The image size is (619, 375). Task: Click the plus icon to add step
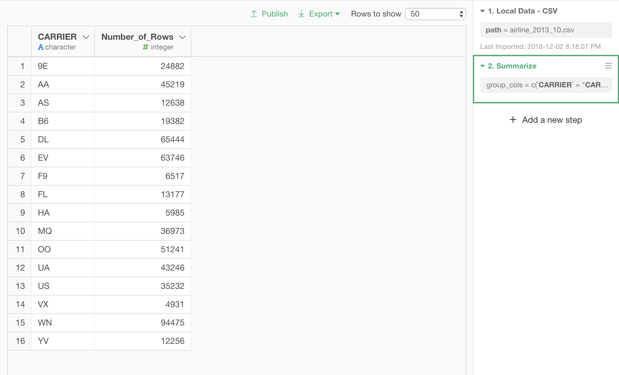[x=513, y=120]
